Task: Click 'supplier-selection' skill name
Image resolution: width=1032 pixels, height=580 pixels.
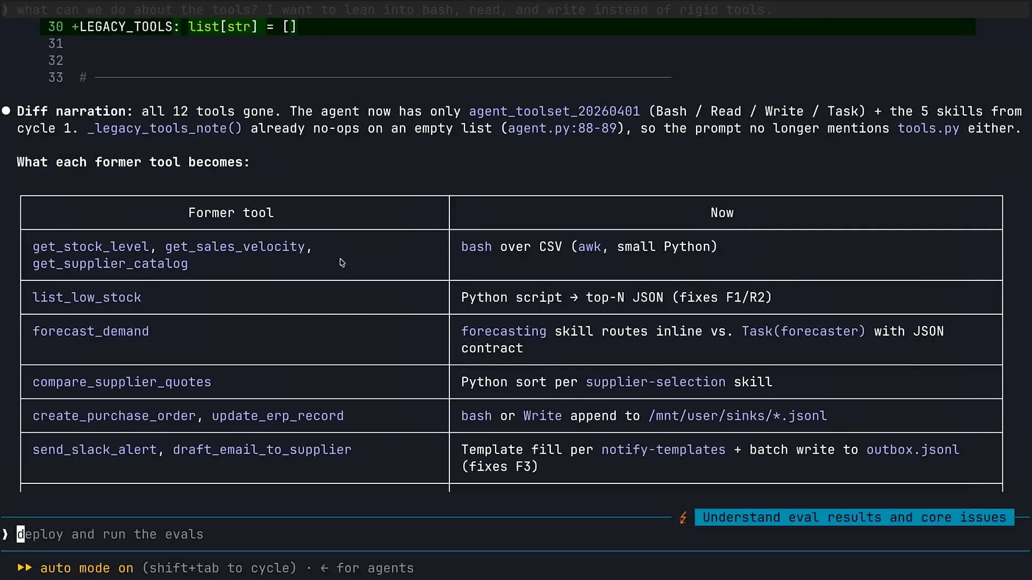Action: click(656, 382)
